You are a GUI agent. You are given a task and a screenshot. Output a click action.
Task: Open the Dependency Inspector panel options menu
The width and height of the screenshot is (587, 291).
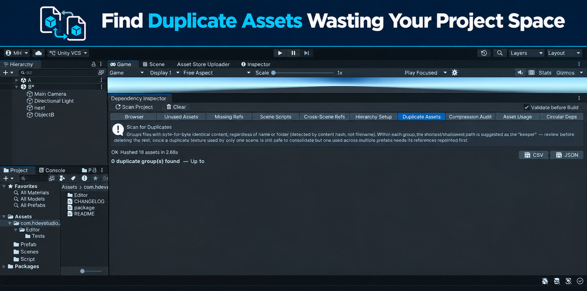coord(580,98)
